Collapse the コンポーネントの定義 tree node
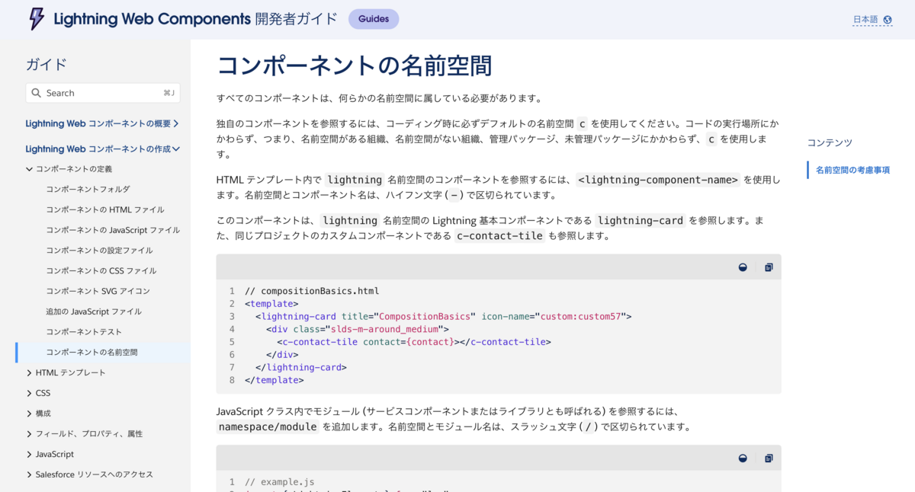 (x=29, y=169)
